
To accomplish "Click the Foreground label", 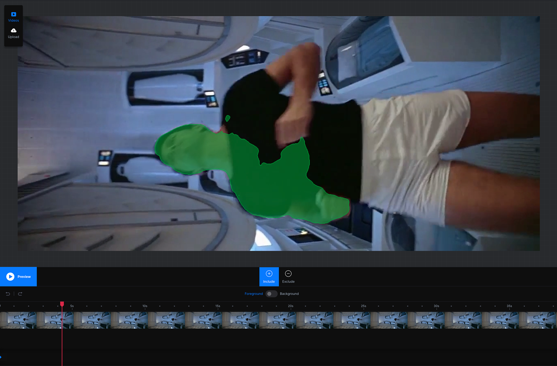I will point(254,294).
